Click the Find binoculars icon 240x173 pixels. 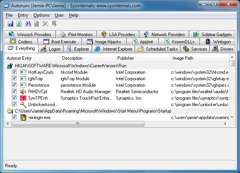coord(28,24)
